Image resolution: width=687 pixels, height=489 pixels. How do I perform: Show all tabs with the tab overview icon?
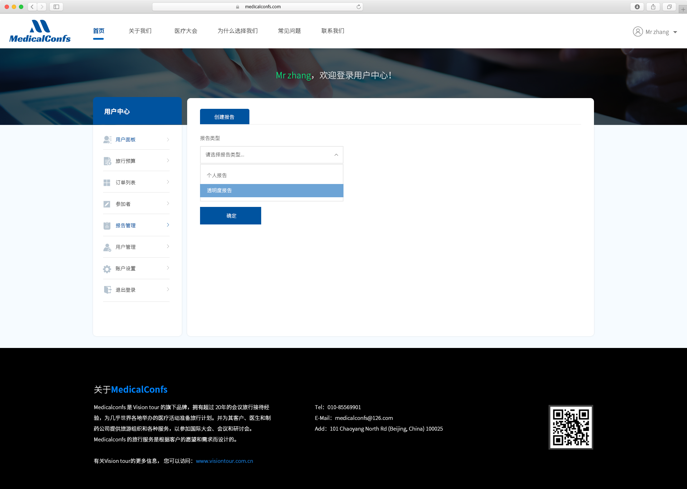(x=669, y=6)
